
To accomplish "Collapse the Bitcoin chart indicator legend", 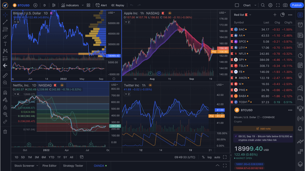I will (16, 22).
